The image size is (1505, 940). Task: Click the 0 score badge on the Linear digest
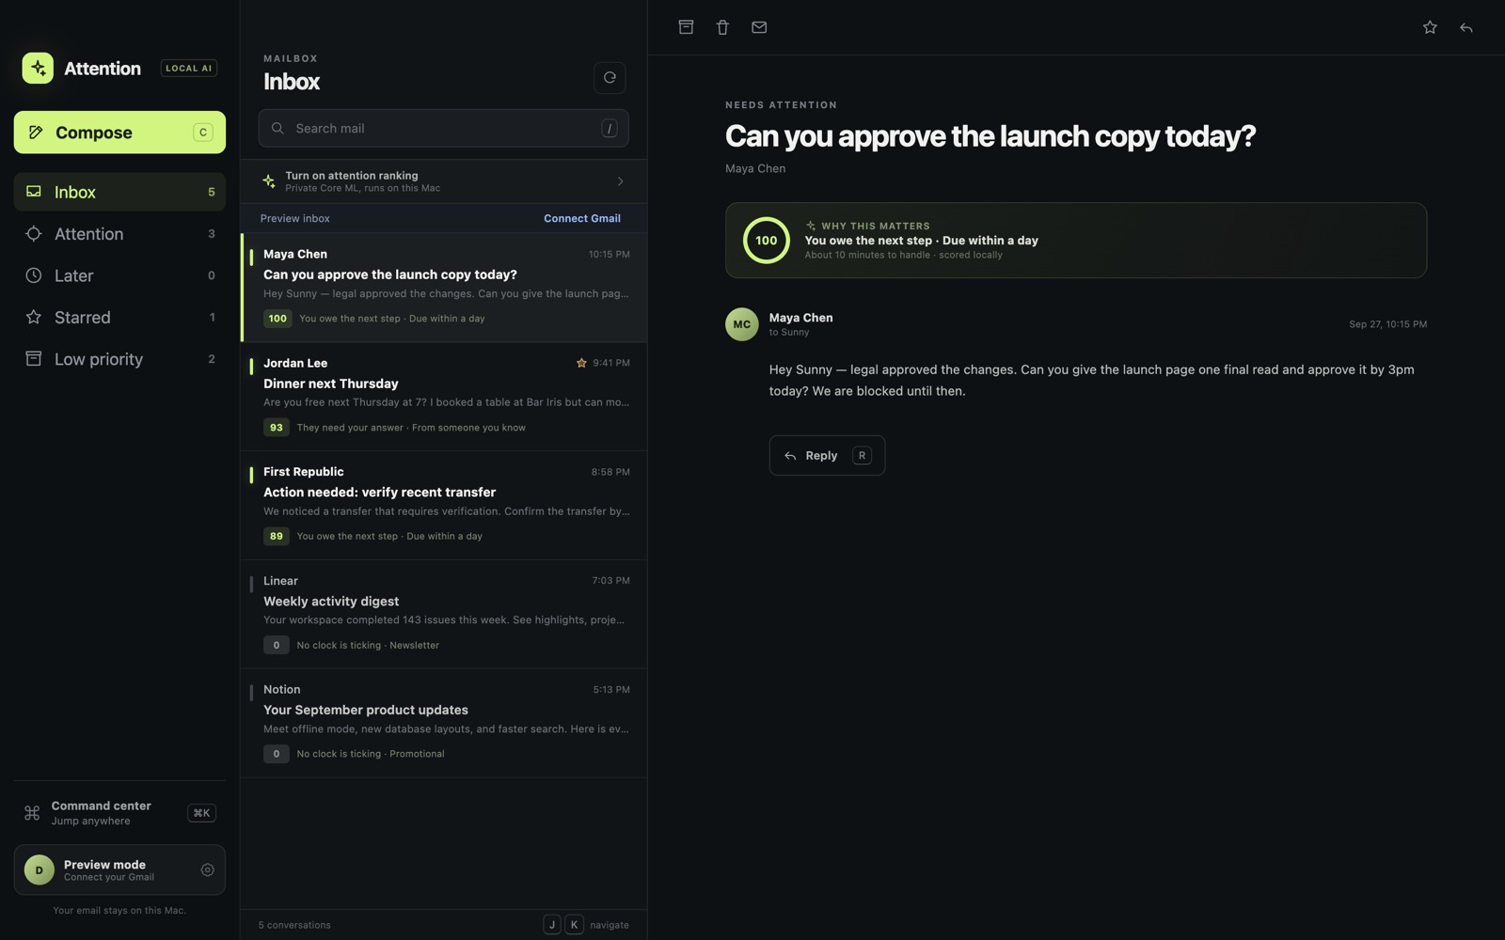point(276,646)
